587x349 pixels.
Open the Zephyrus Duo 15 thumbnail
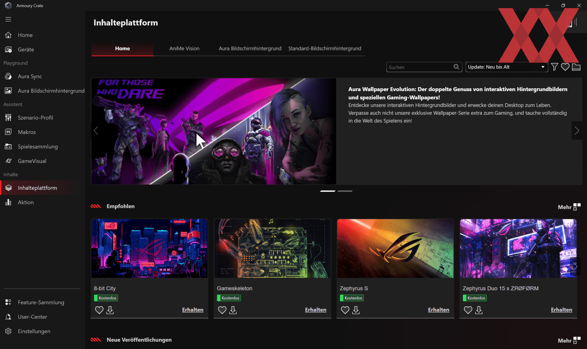pyautogui.click(x=518, y=248)
